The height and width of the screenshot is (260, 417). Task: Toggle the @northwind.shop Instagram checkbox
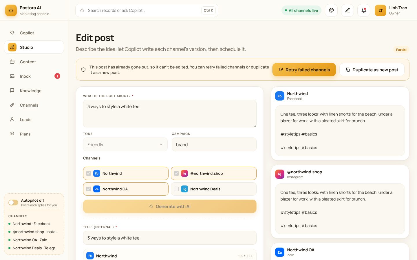[176, 173]
